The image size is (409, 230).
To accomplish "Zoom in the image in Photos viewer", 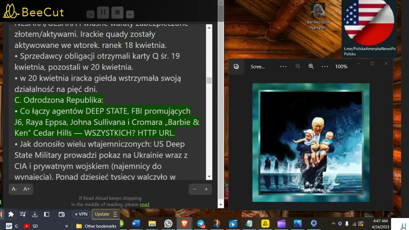I will [x=311, y=66].
